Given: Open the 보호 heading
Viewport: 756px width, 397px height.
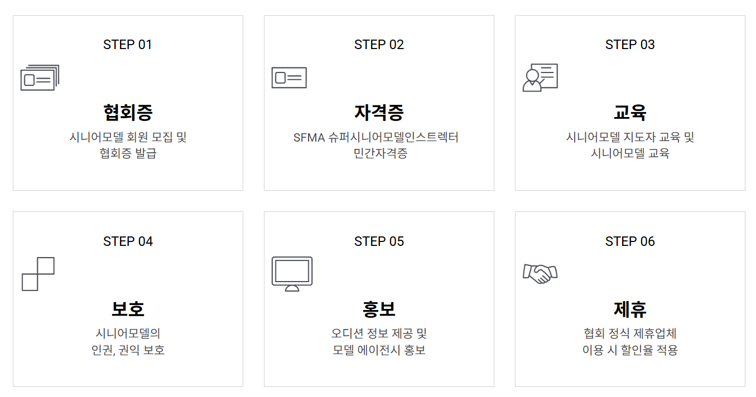Looking at the screenshot, I should pos(128,308).
